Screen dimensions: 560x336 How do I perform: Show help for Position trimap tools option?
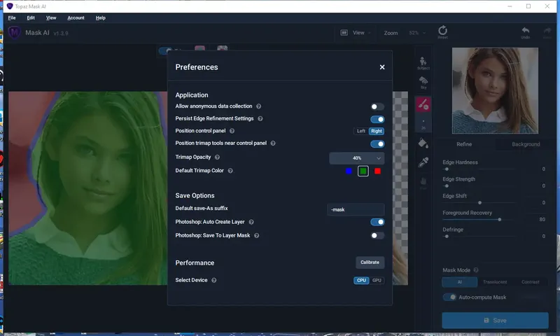[x=273, y=143]
